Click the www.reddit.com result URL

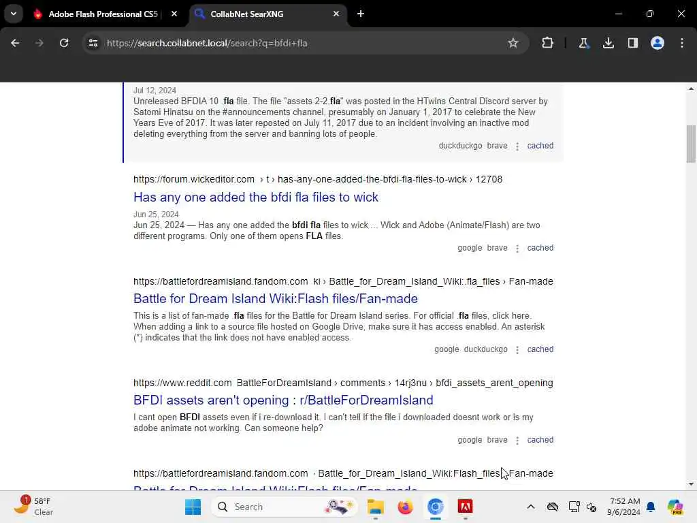coord(343,383)
